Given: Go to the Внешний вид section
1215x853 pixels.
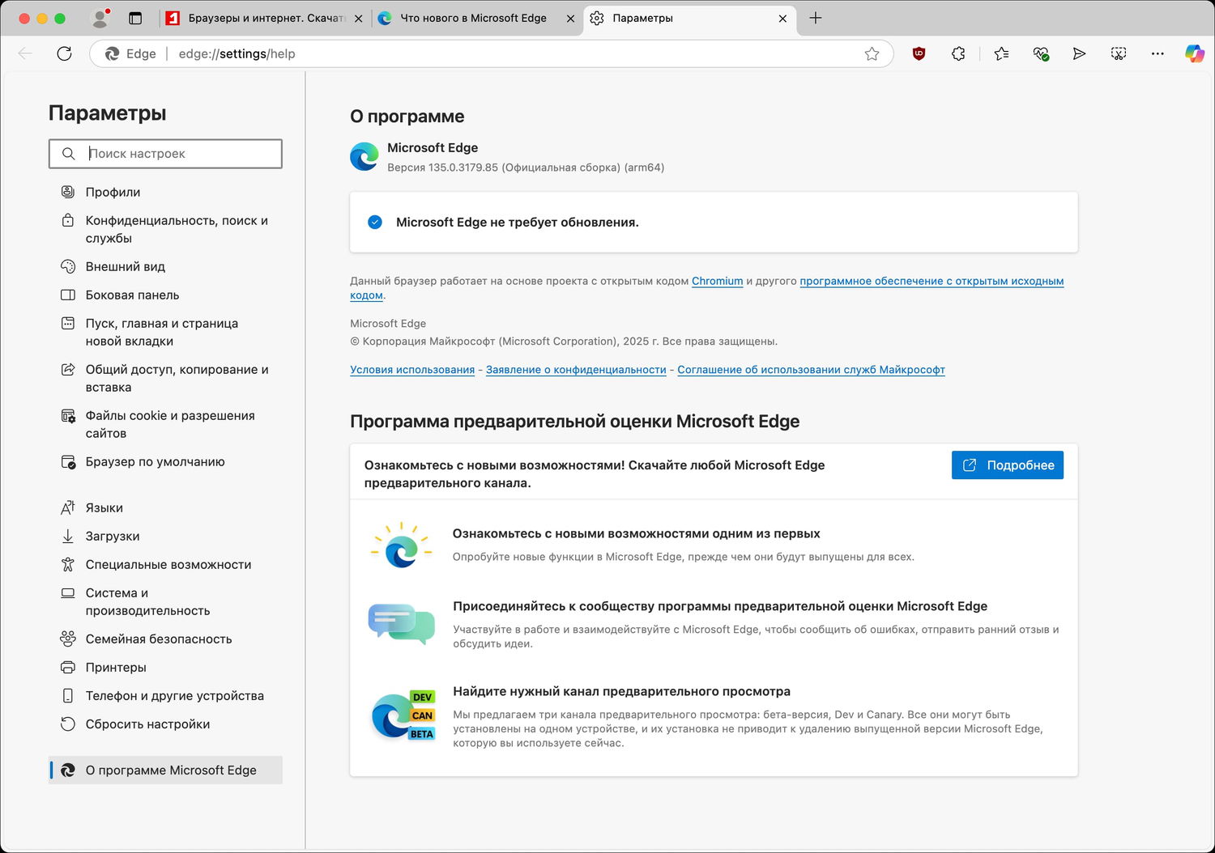Looking at the screenshot, I should (165, 267).
